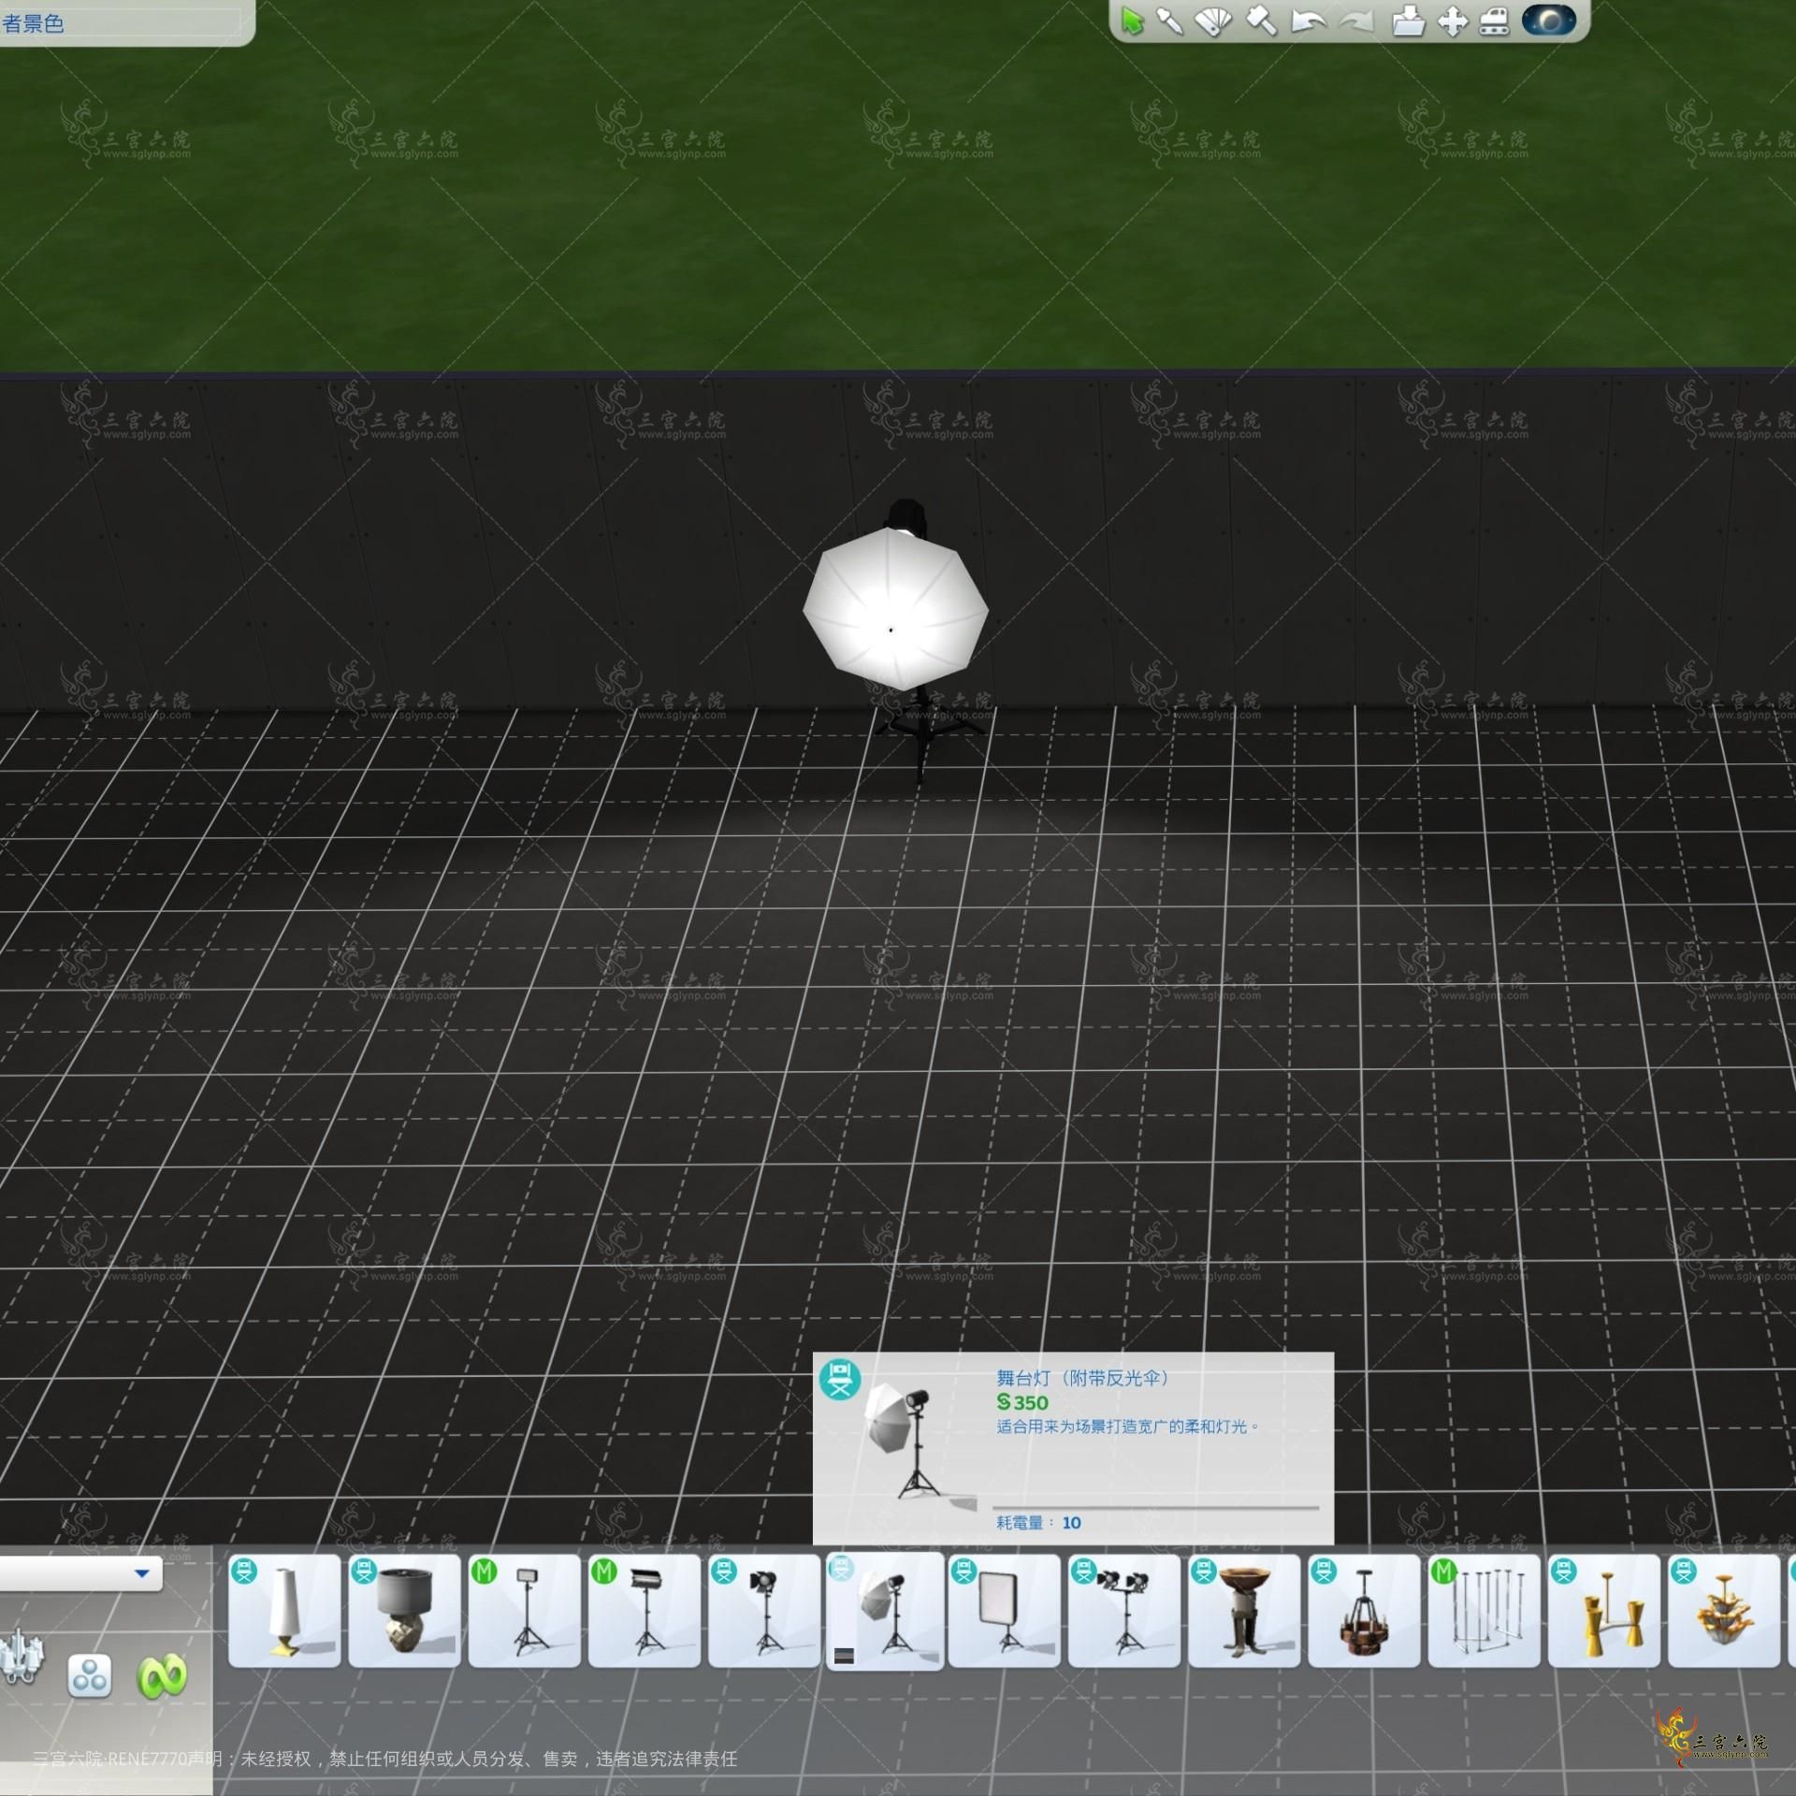Click the "耗電量: 10" stat text

click(x=1038, y=1523)
